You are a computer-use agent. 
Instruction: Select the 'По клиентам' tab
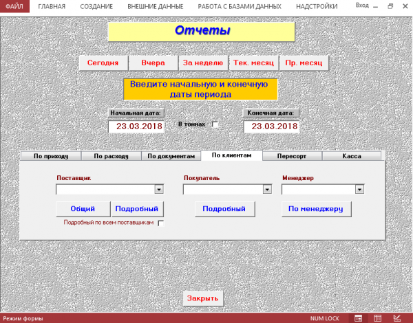coord(232,155)
